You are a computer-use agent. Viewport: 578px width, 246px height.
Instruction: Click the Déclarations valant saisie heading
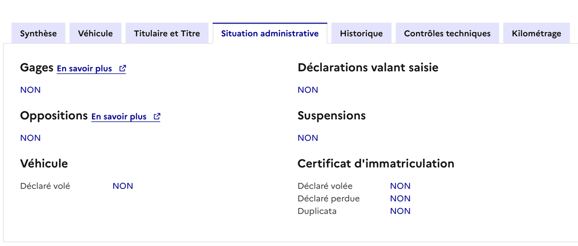click(x=368, y=68)
